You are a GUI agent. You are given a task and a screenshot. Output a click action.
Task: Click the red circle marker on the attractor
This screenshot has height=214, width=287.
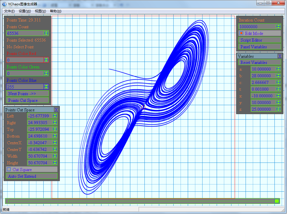[x=143, y=107]
